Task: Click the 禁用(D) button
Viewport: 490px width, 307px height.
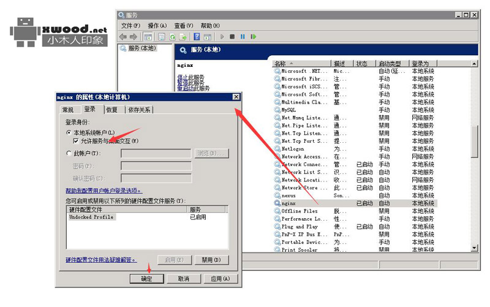Action: tap(211, 260)
